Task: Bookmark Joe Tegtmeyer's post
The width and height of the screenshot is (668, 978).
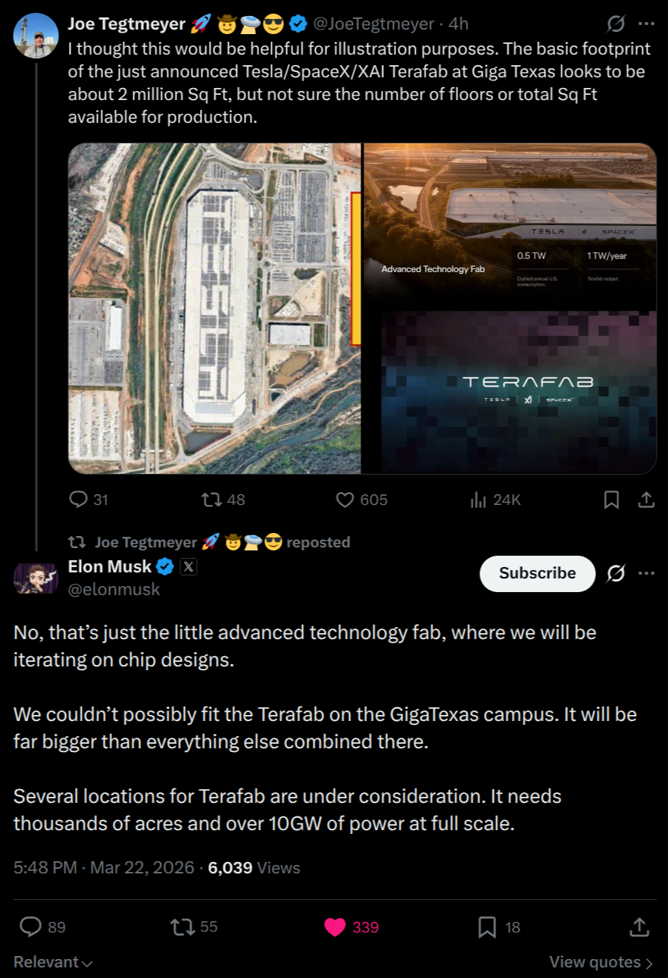Action: (611, 500)
